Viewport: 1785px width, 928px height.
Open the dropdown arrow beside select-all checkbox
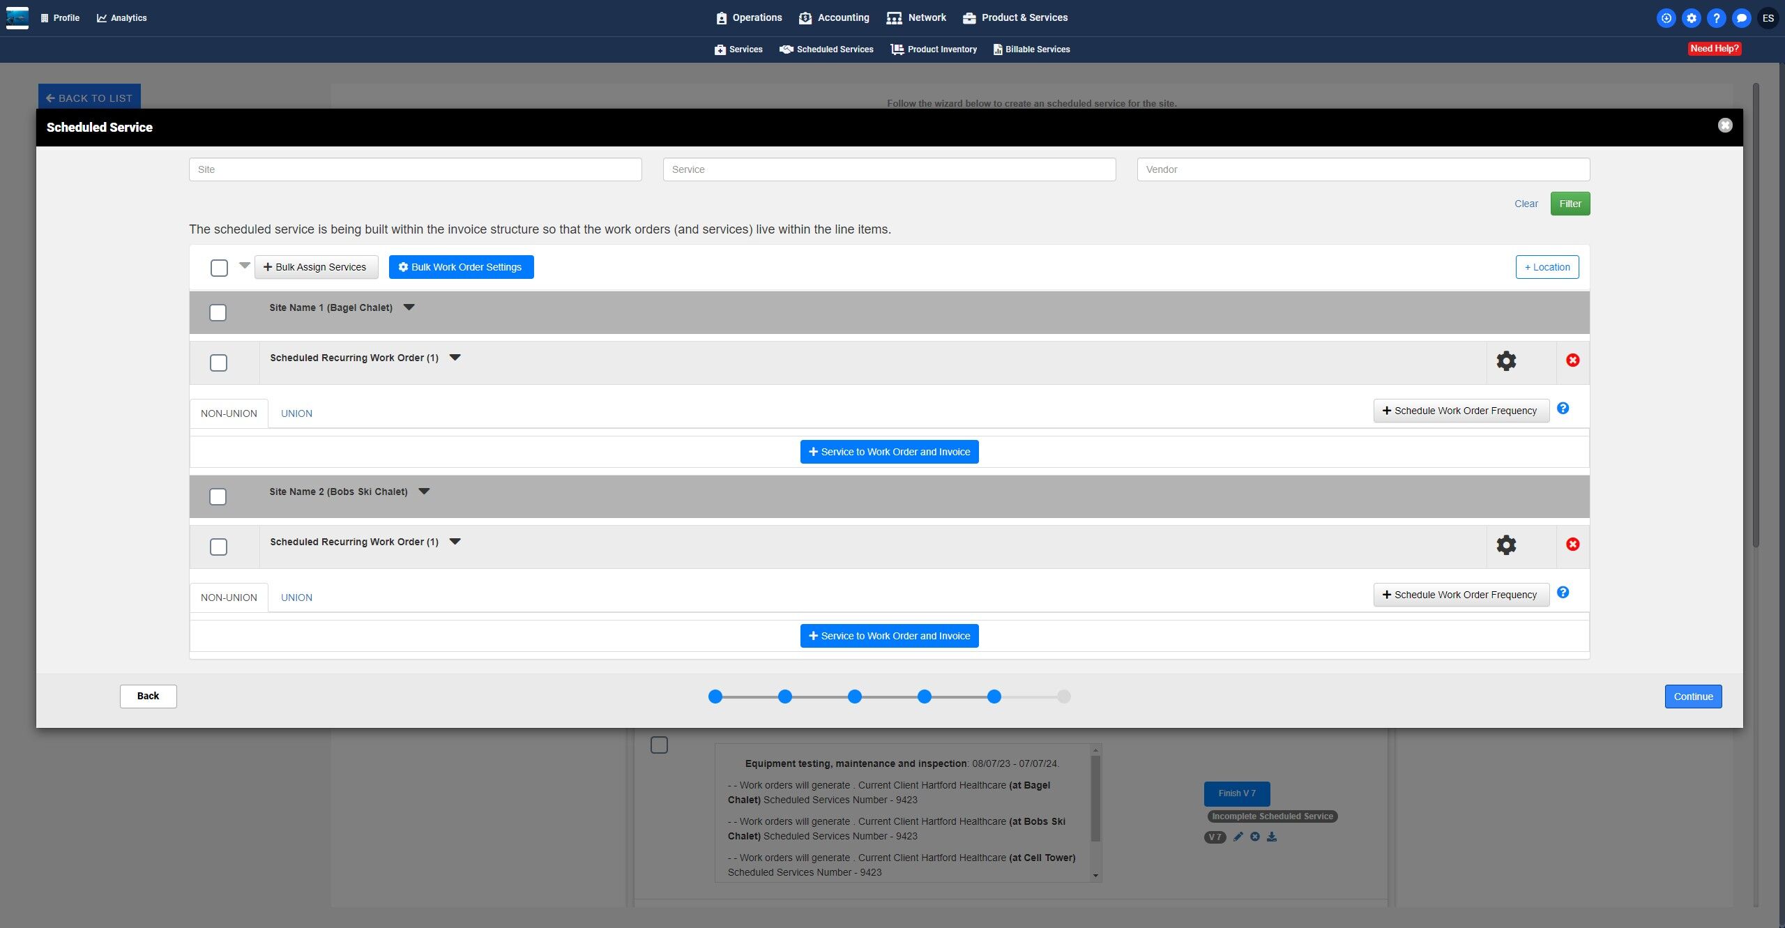point(244,266)
